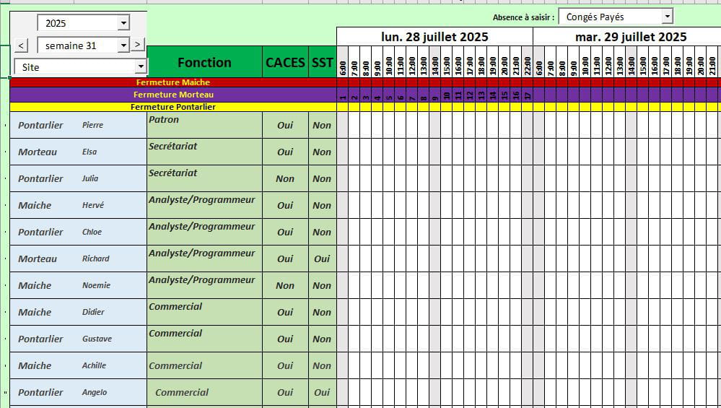This screenshot has width=721, height=408.
Task: Click the Absence à saisir label
Action: click(523, 17)
